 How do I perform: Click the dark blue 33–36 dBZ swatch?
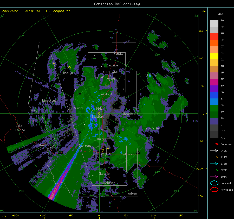[214, 95]
